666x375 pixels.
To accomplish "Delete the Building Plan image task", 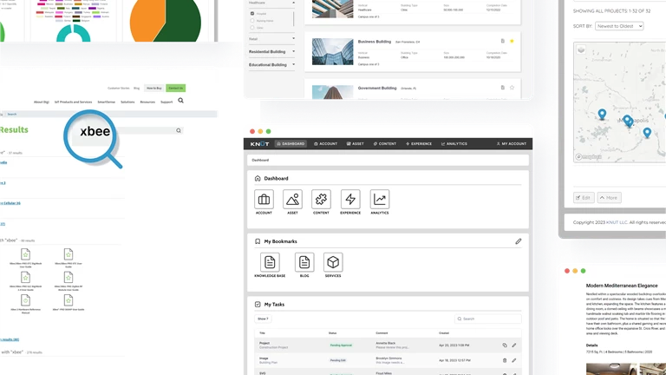I will [505, 360].
